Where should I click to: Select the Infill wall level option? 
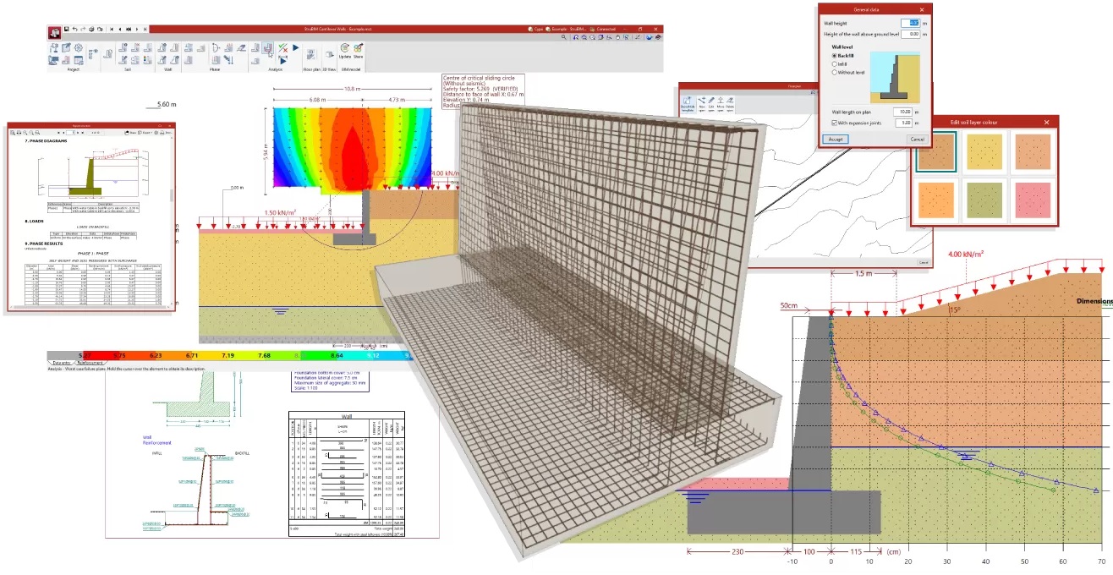(834, 63)
